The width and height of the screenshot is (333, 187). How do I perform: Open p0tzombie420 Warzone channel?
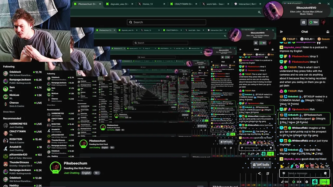click(22, 156)
